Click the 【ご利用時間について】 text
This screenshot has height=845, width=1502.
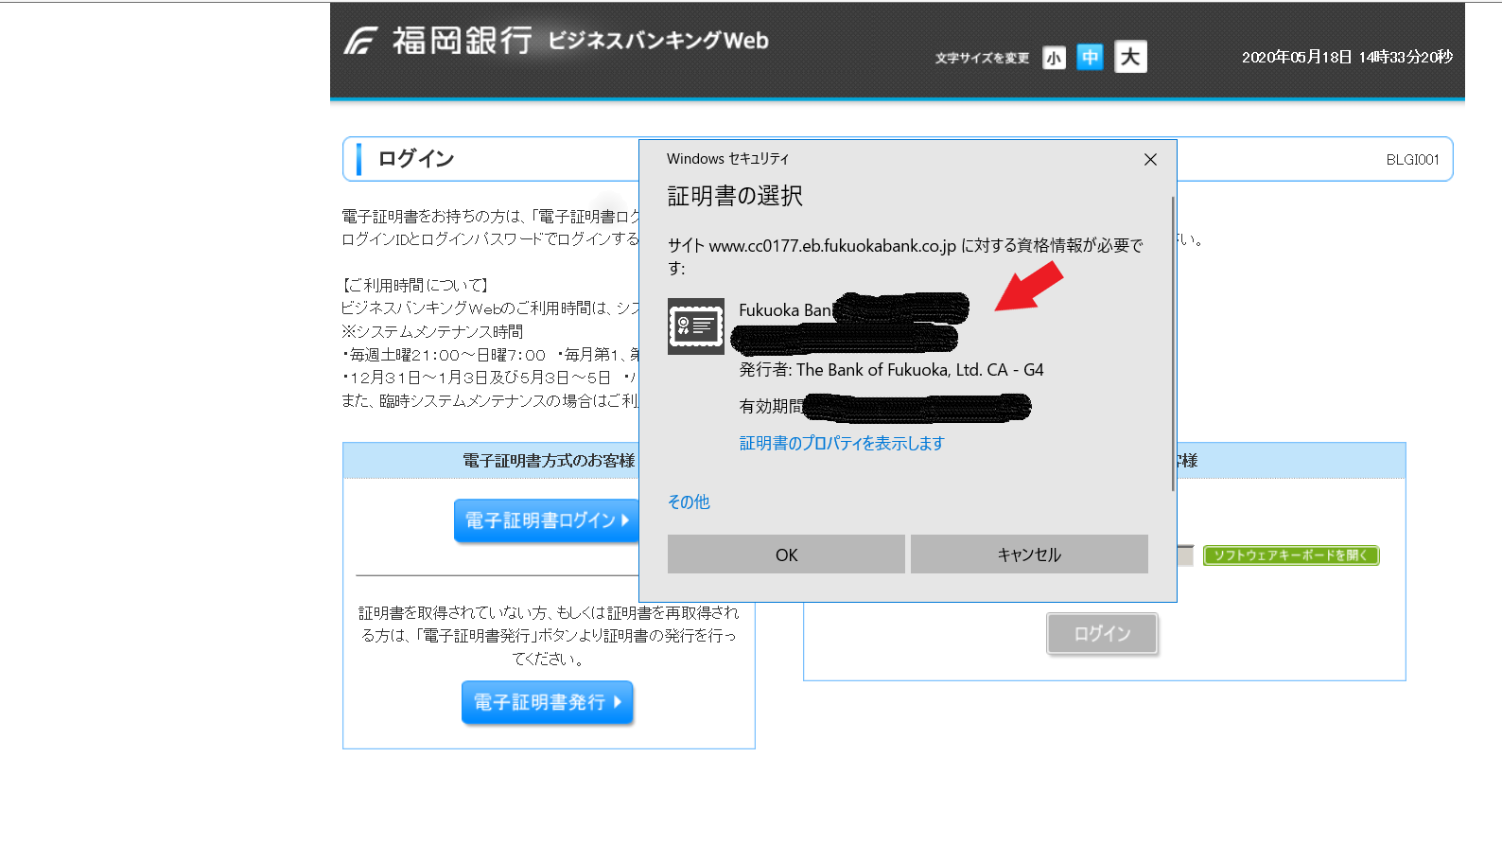coord(415,285)
